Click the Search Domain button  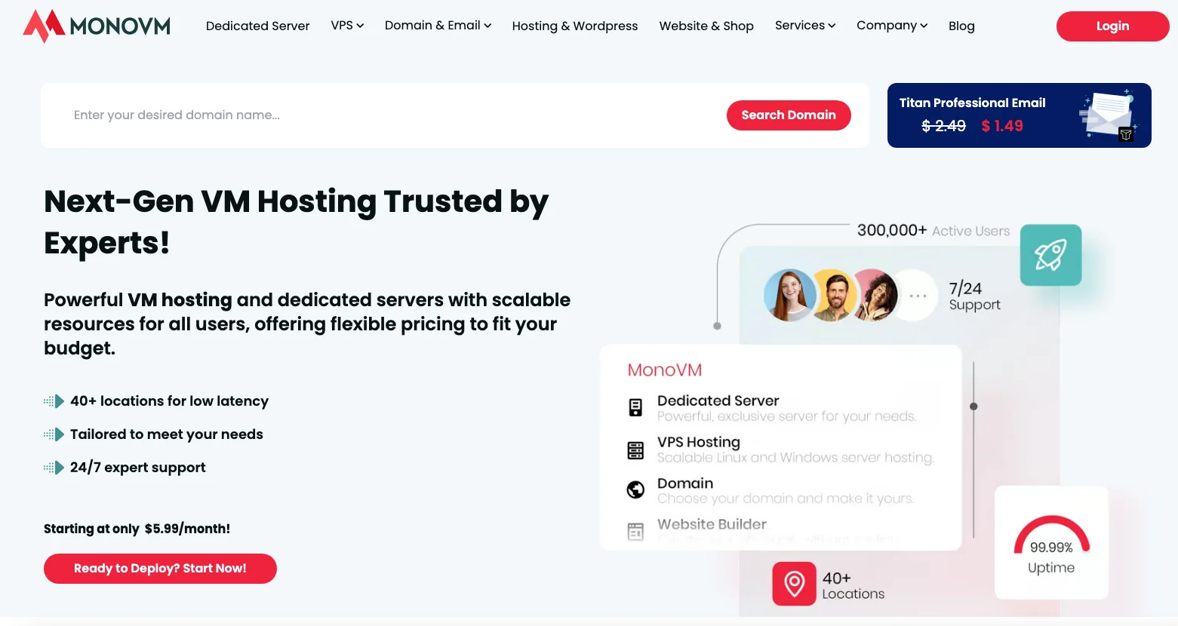coord(789,115)
